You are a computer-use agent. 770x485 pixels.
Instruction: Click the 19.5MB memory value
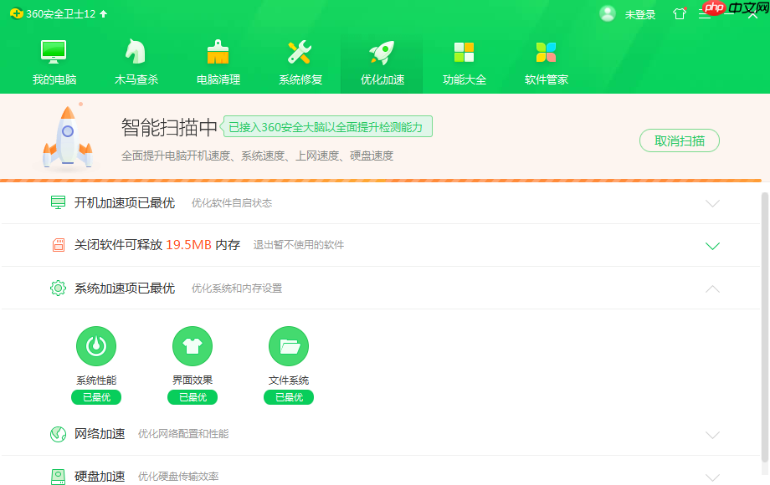188,245
